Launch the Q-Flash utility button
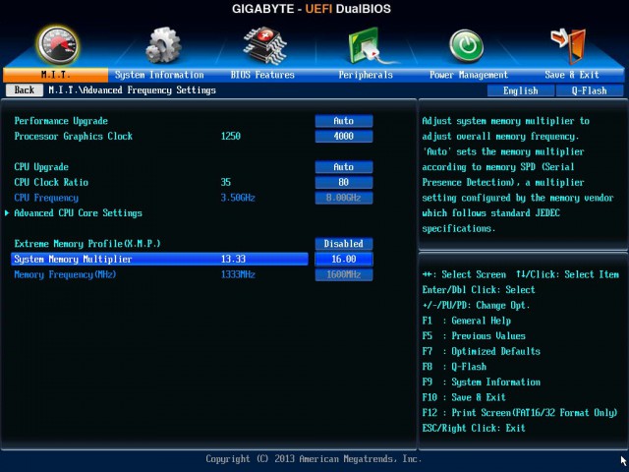 [590, 90]
